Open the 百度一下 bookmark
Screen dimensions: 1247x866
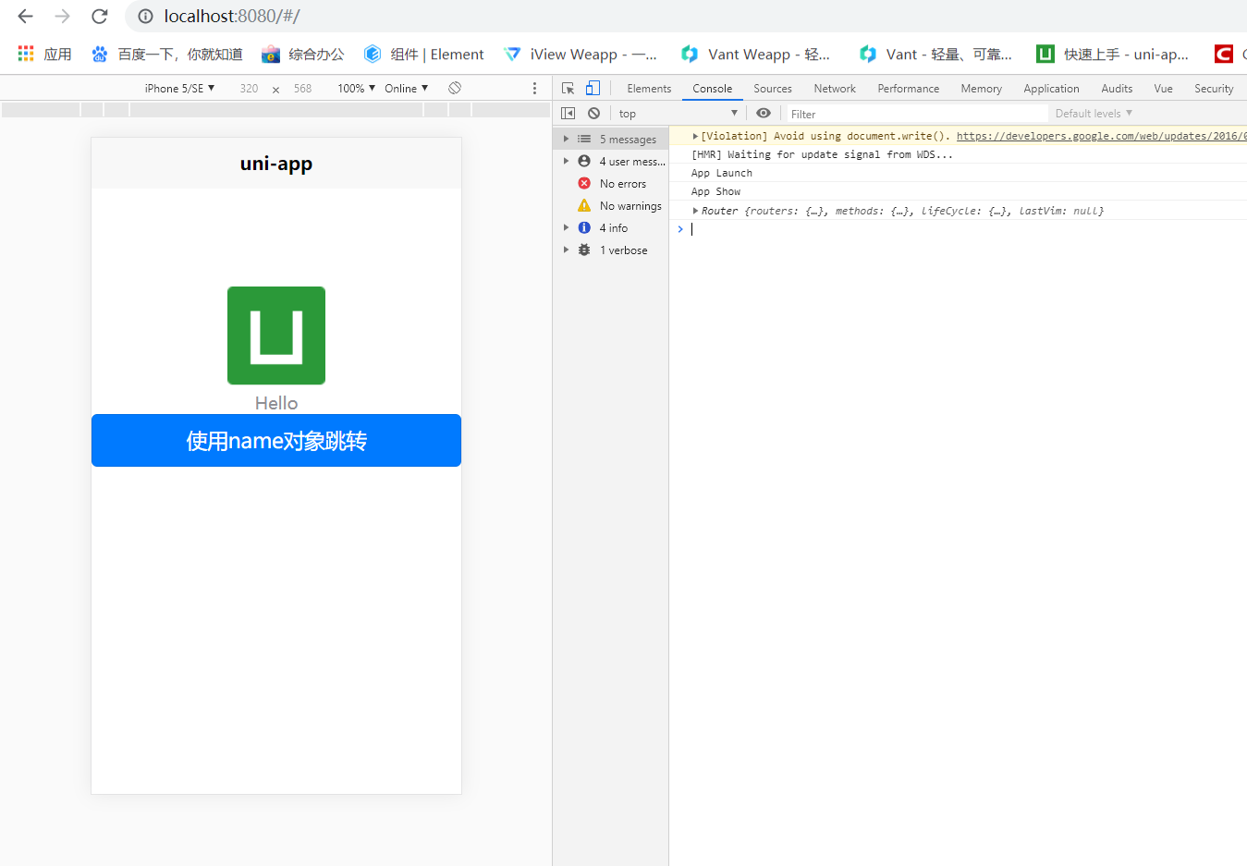pos(166,55)
